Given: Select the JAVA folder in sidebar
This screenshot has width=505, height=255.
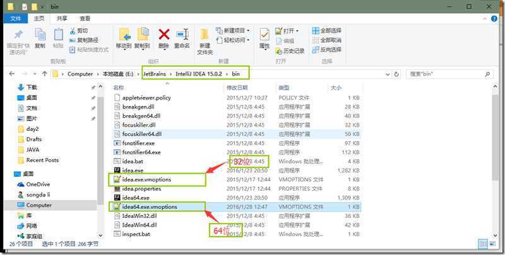Looking at the screenshot, I should [x=33, y=150].
